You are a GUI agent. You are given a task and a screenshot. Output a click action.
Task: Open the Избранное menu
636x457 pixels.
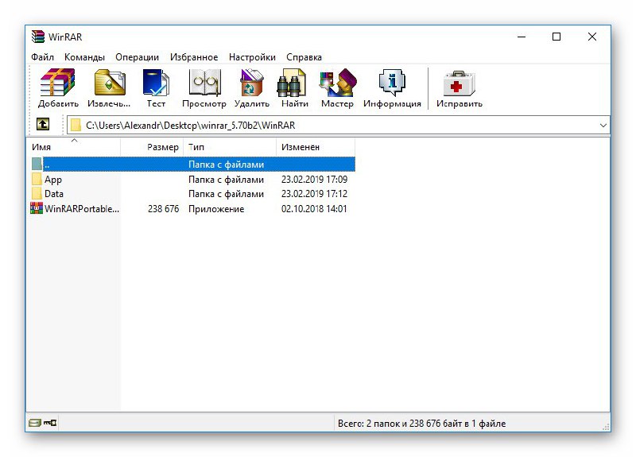[194, 57]
